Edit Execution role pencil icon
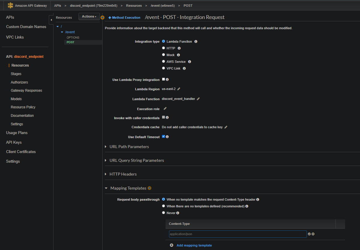360x250 pixels. [x=165, y=108]
